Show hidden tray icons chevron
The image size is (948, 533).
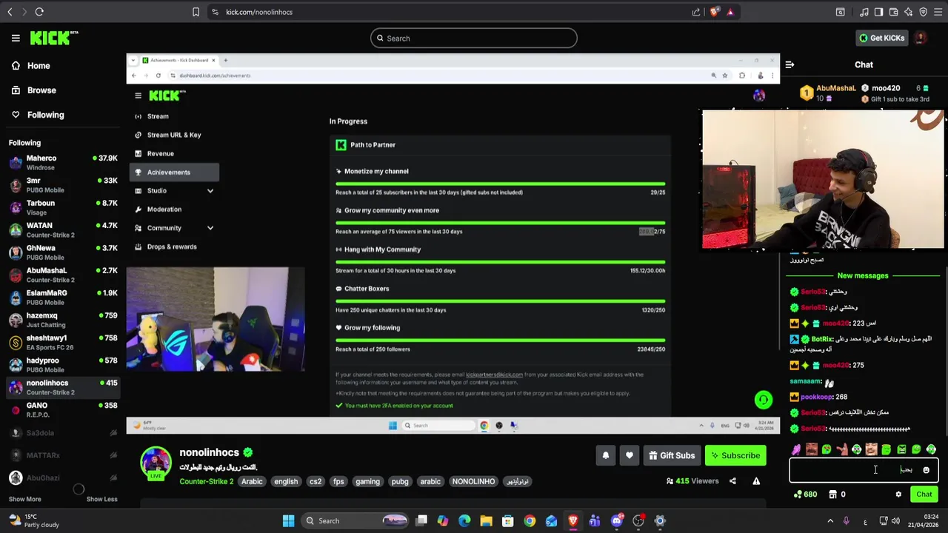pyautogui.click(x=830, y=520)
